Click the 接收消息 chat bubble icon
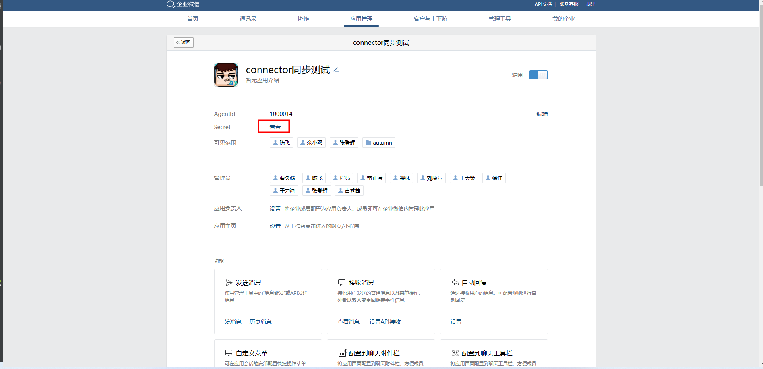The width and height of the screenshot is (763, 369). (x=341, y=282)
